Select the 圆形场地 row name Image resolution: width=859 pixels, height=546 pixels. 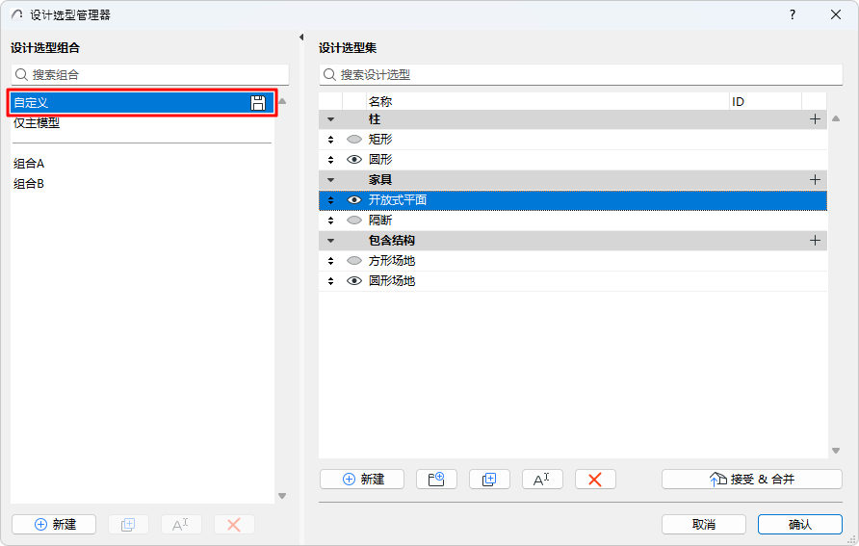392,281
